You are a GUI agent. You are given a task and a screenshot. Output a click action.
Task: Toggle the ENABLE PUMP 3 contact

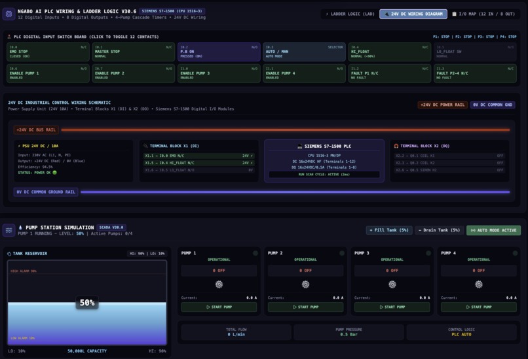219,73
